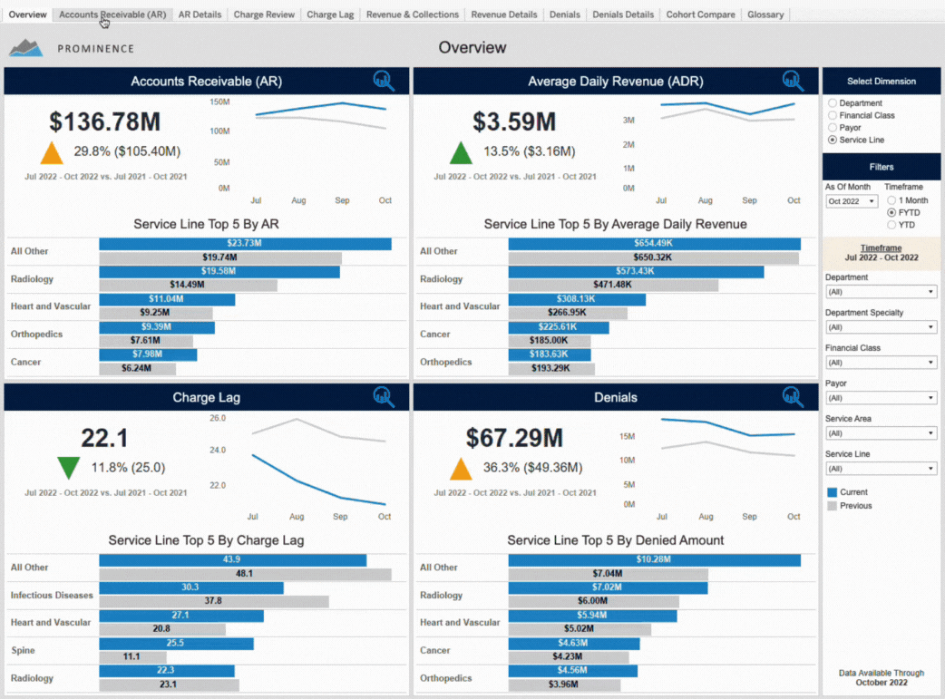Open the Service Line filter dropdown
945x699 pixels.
click(x=880, y=469)
